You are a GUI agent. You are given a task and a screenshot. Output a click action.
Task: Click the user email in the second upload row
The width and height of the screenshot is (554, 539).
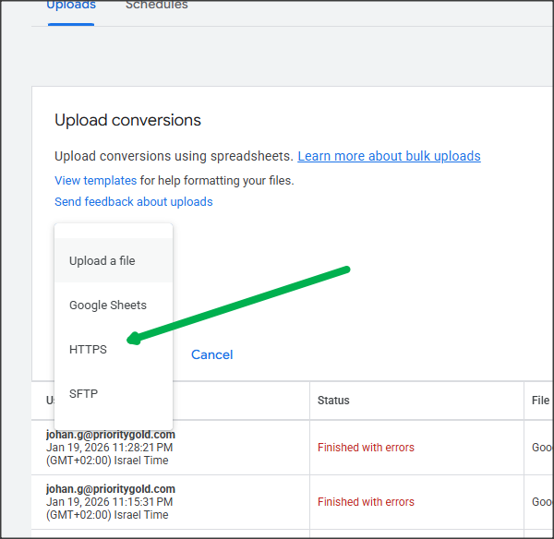click(x=110, y=489)
